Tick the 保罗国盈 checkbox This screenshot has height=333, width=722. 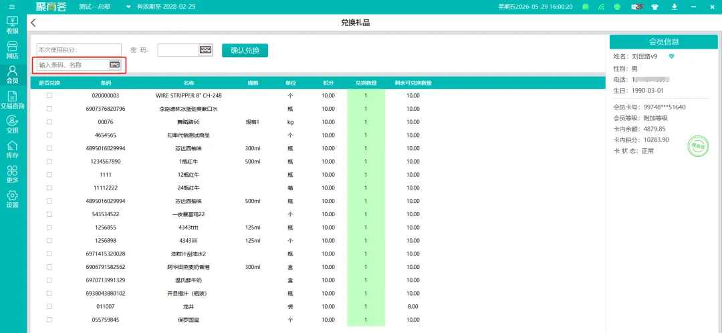(49, 320)
